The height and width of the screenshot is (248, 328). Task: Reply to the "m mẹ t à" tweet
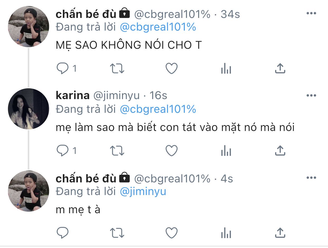pyautogui.click(x=63, y=233)
